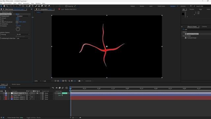
Task: Toggle the Snapping checkbox
Action: [66, 6]
